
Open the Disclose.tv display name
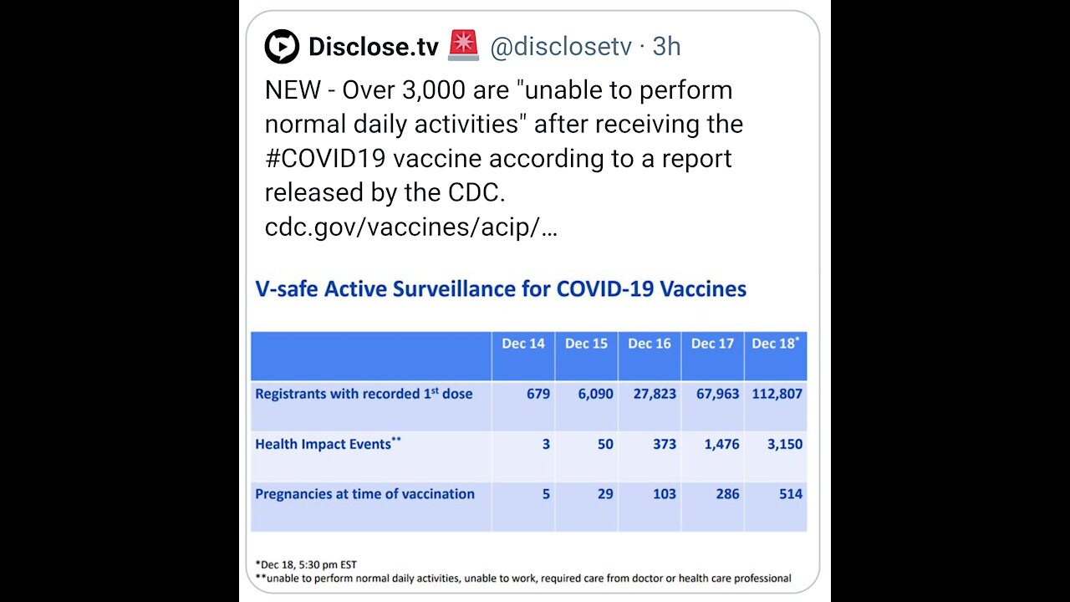click(373, 48)
